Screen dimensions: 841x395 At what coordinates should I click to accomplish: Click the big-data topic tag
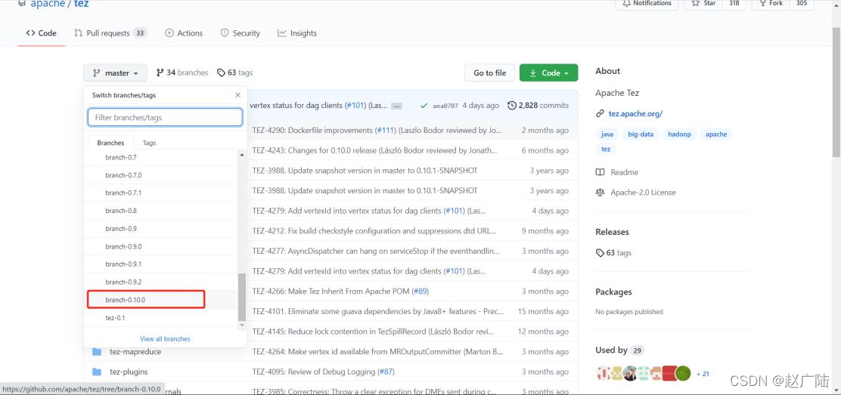tap(641, 134)
